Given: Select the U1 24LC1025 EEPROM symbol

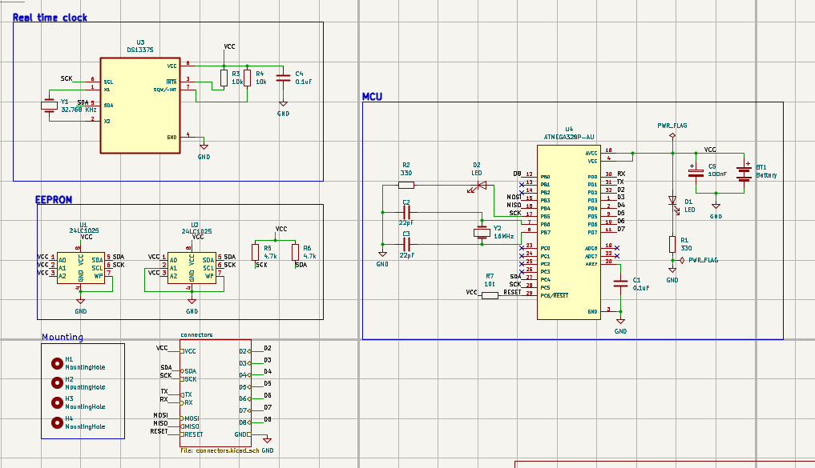Looking at the screenshot, I should pyautogui.click(x=81, y=268).
